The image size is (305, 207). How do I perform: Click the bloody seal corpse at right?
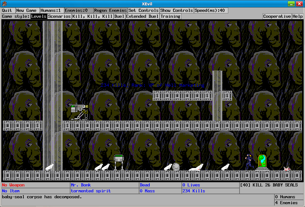point(287,169)
